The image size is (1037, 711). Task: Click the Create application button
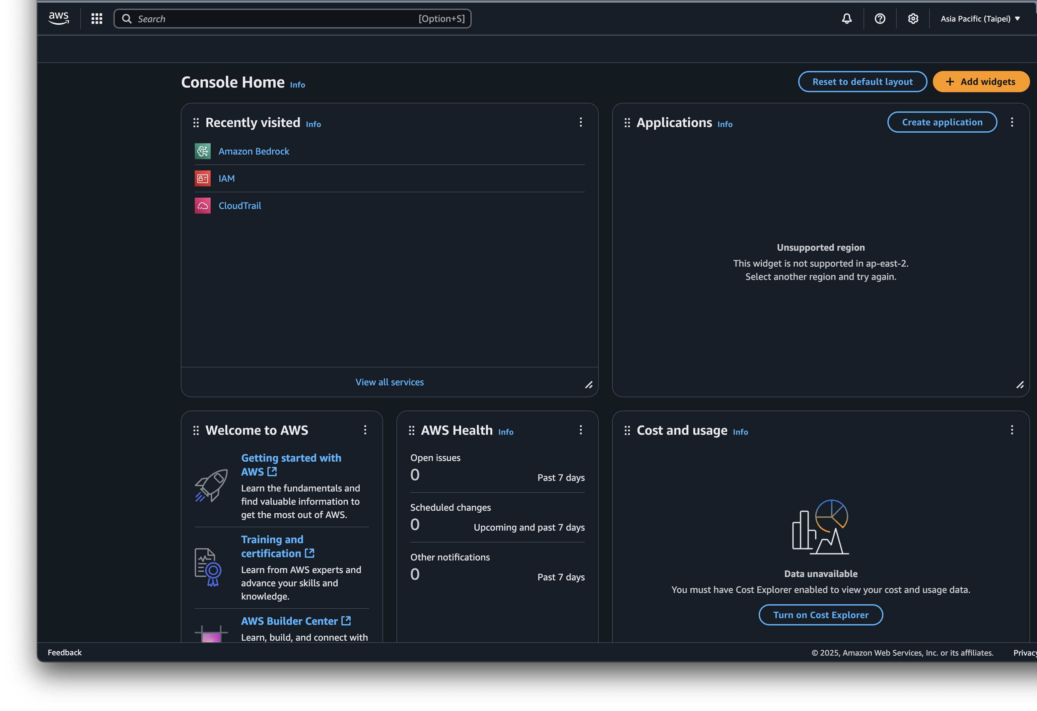click(x=942, y=122)
